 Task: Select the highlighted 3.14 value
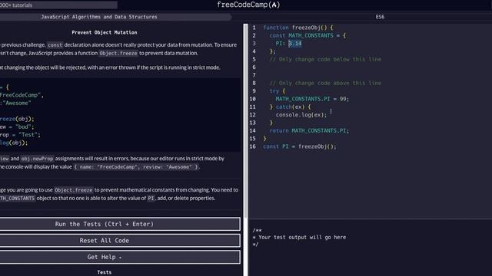(x=295, y=44)
